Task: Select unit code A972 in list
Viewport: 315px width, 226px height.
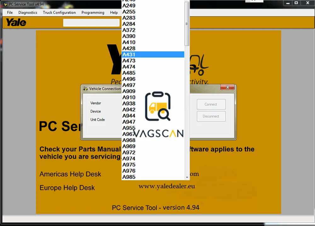Action: click(153, 153)
